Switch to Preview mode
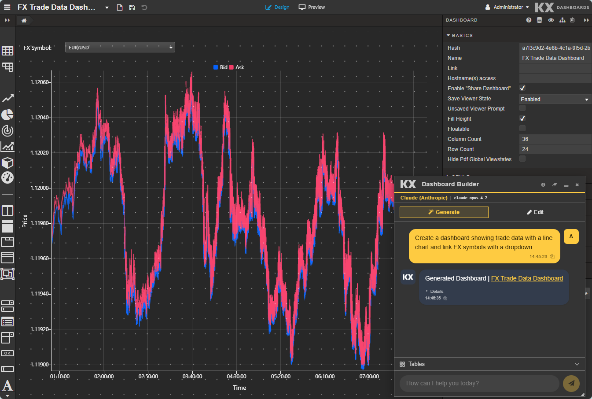 [312, 7]
